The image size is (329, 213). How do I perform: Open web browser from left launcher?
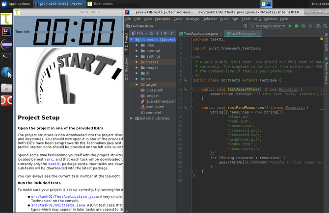[x=6, y=72]
